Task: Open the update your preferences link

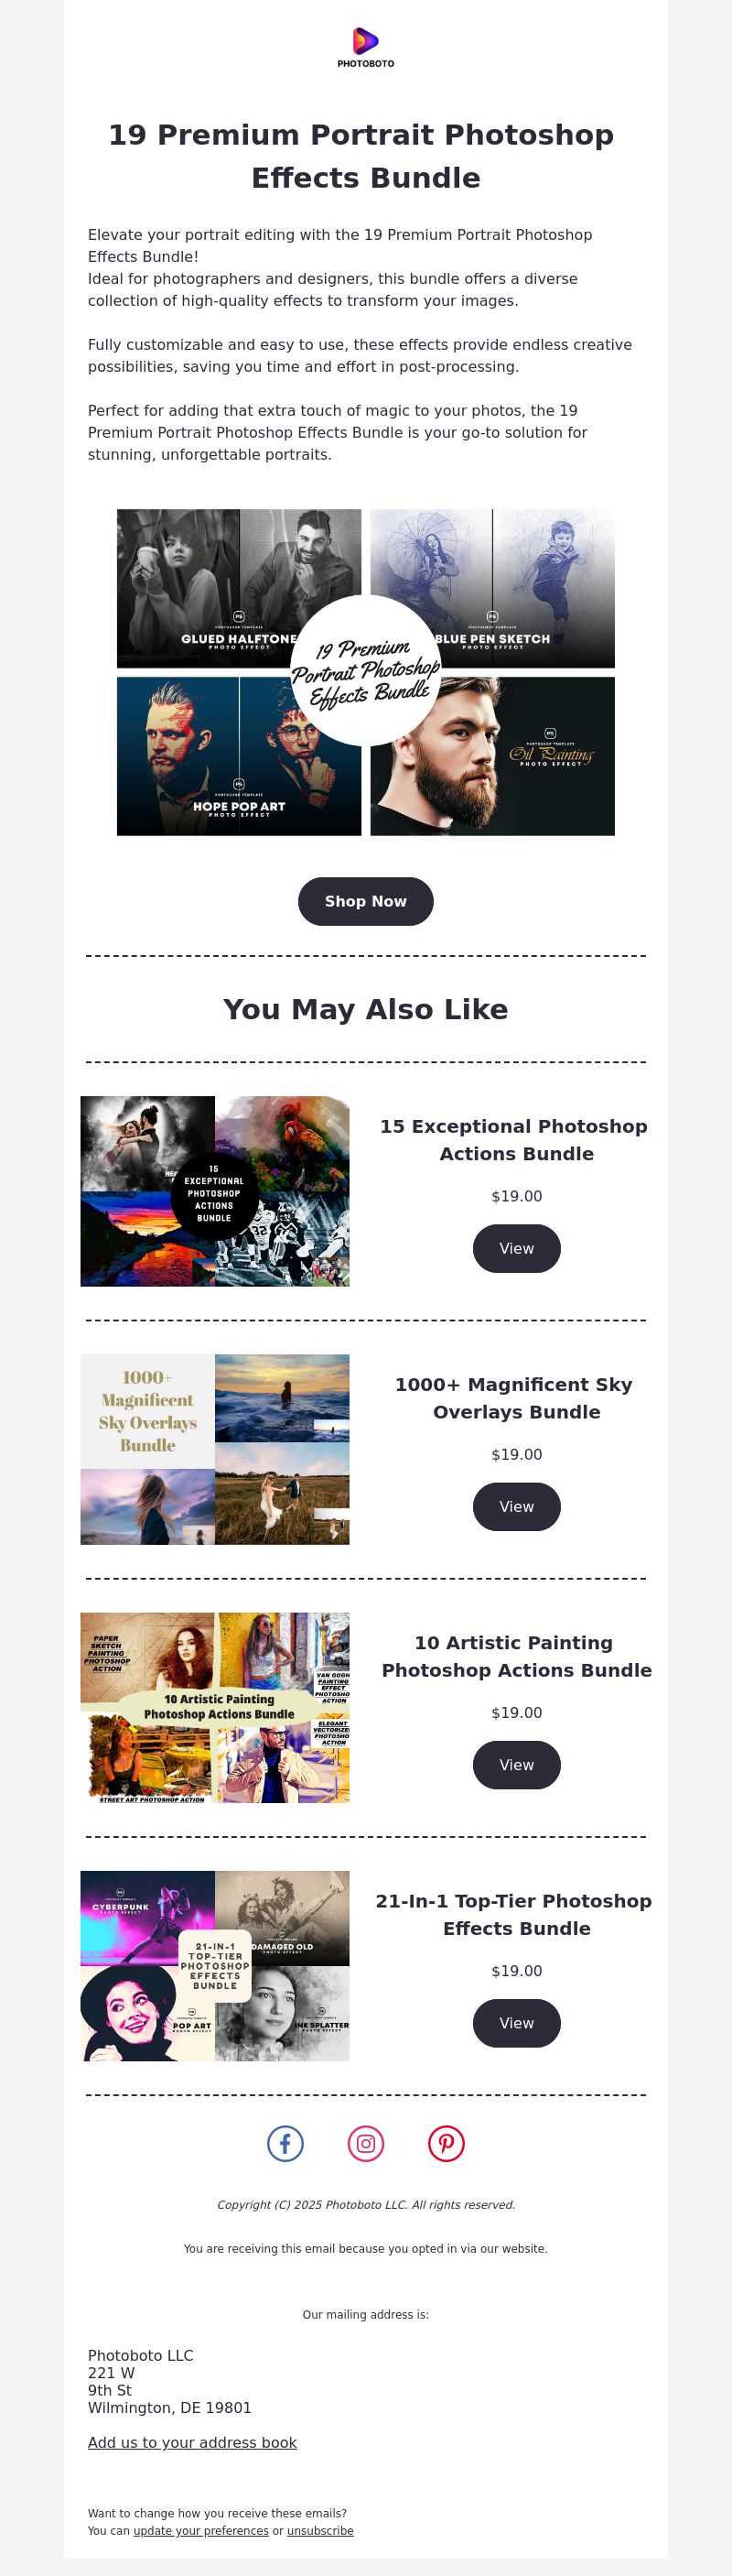Action: (200, 2530)
